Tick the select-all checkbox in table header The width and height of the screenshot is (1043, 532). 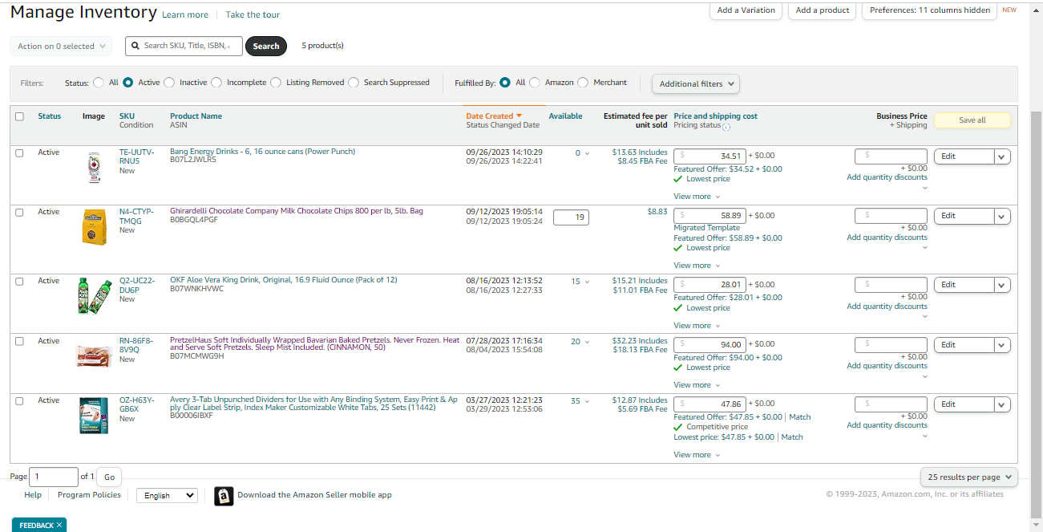[x=20, y=116]
